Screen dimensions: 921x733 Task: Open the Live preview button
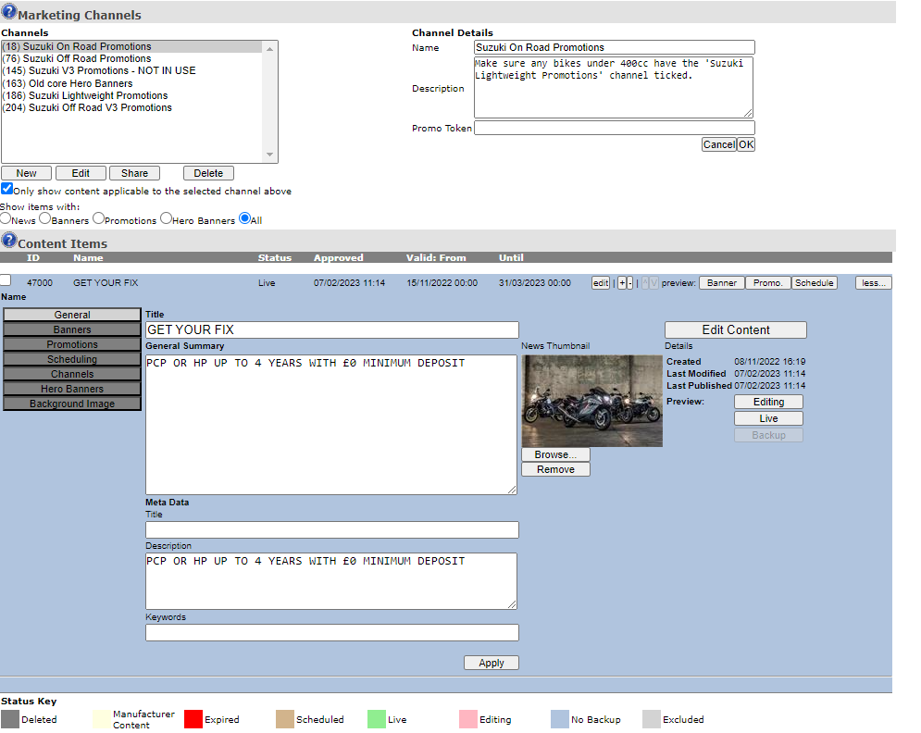point(768,418)
